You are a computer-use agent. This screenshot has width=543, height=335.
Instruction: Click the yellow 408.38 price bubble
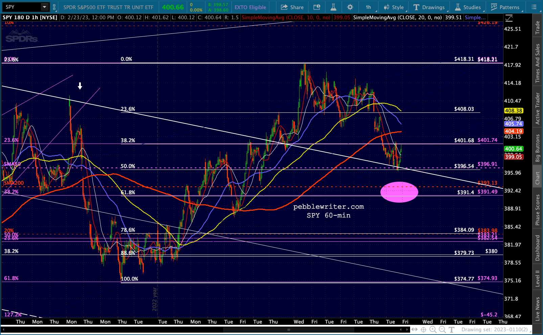[514, 111]
